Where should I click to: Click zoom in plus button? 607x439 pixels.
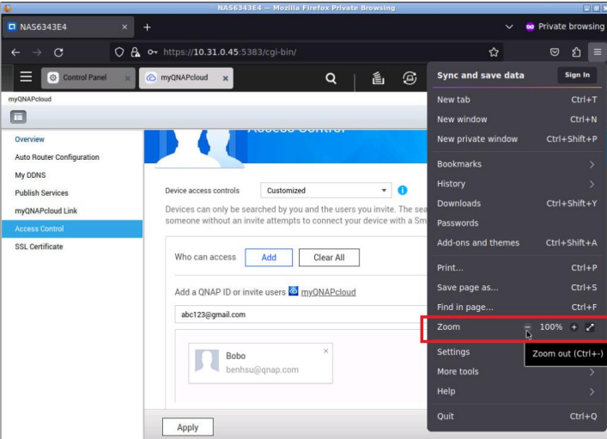pyautogui.click(x=574, y=327)
